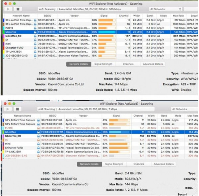Click 96% signal bar of labcoffee, upper window
Viewport: 199px width, 196px height.
pyautogui.click(x=107, y=32)
